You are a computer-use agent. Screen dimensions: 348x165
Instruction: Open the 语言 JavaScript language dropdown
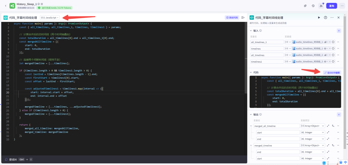[50, 17]
